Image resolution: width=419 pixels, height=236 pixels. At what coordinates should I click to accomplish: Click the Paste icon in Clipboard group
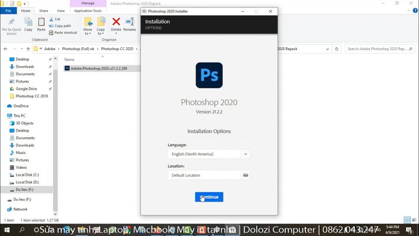tap(41, 24)
